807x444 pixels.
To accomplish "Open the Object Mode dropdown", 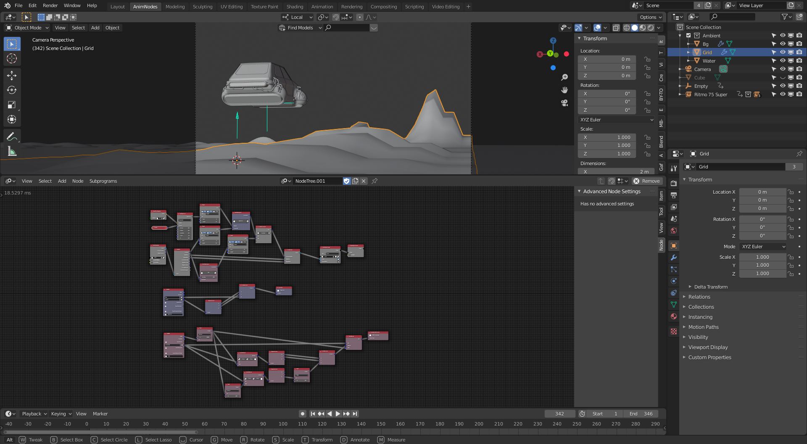I will click(x=27, y=28).
